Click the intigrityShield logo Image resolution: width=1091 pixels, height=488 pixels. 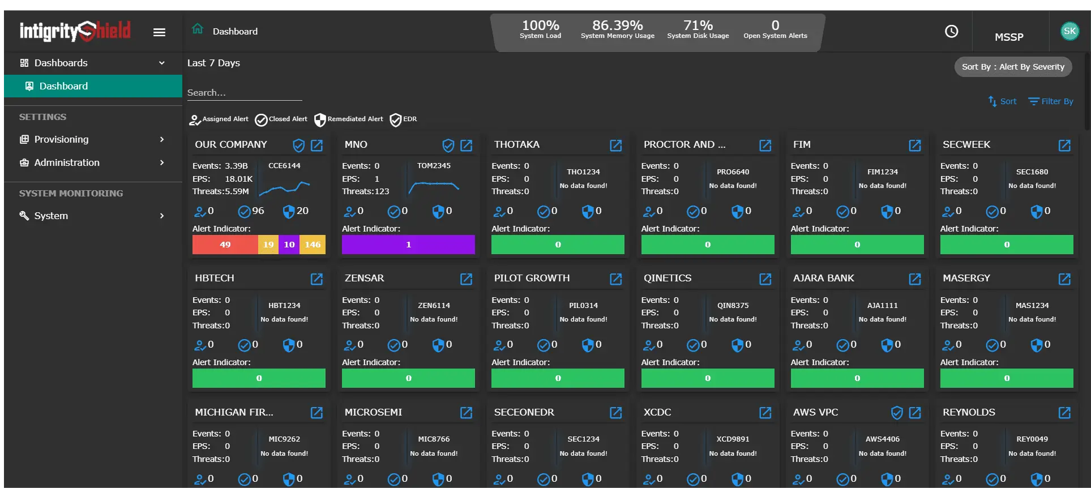click(75, 31)
